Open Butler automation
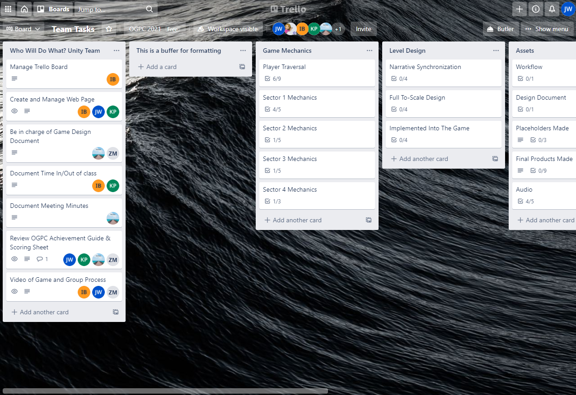This screenshot has height=395, width=576. [x=501, y=28]
